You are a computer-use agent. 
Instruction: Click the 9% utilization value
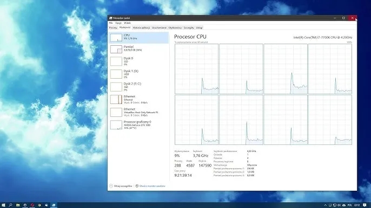click(x=177, y=156)
